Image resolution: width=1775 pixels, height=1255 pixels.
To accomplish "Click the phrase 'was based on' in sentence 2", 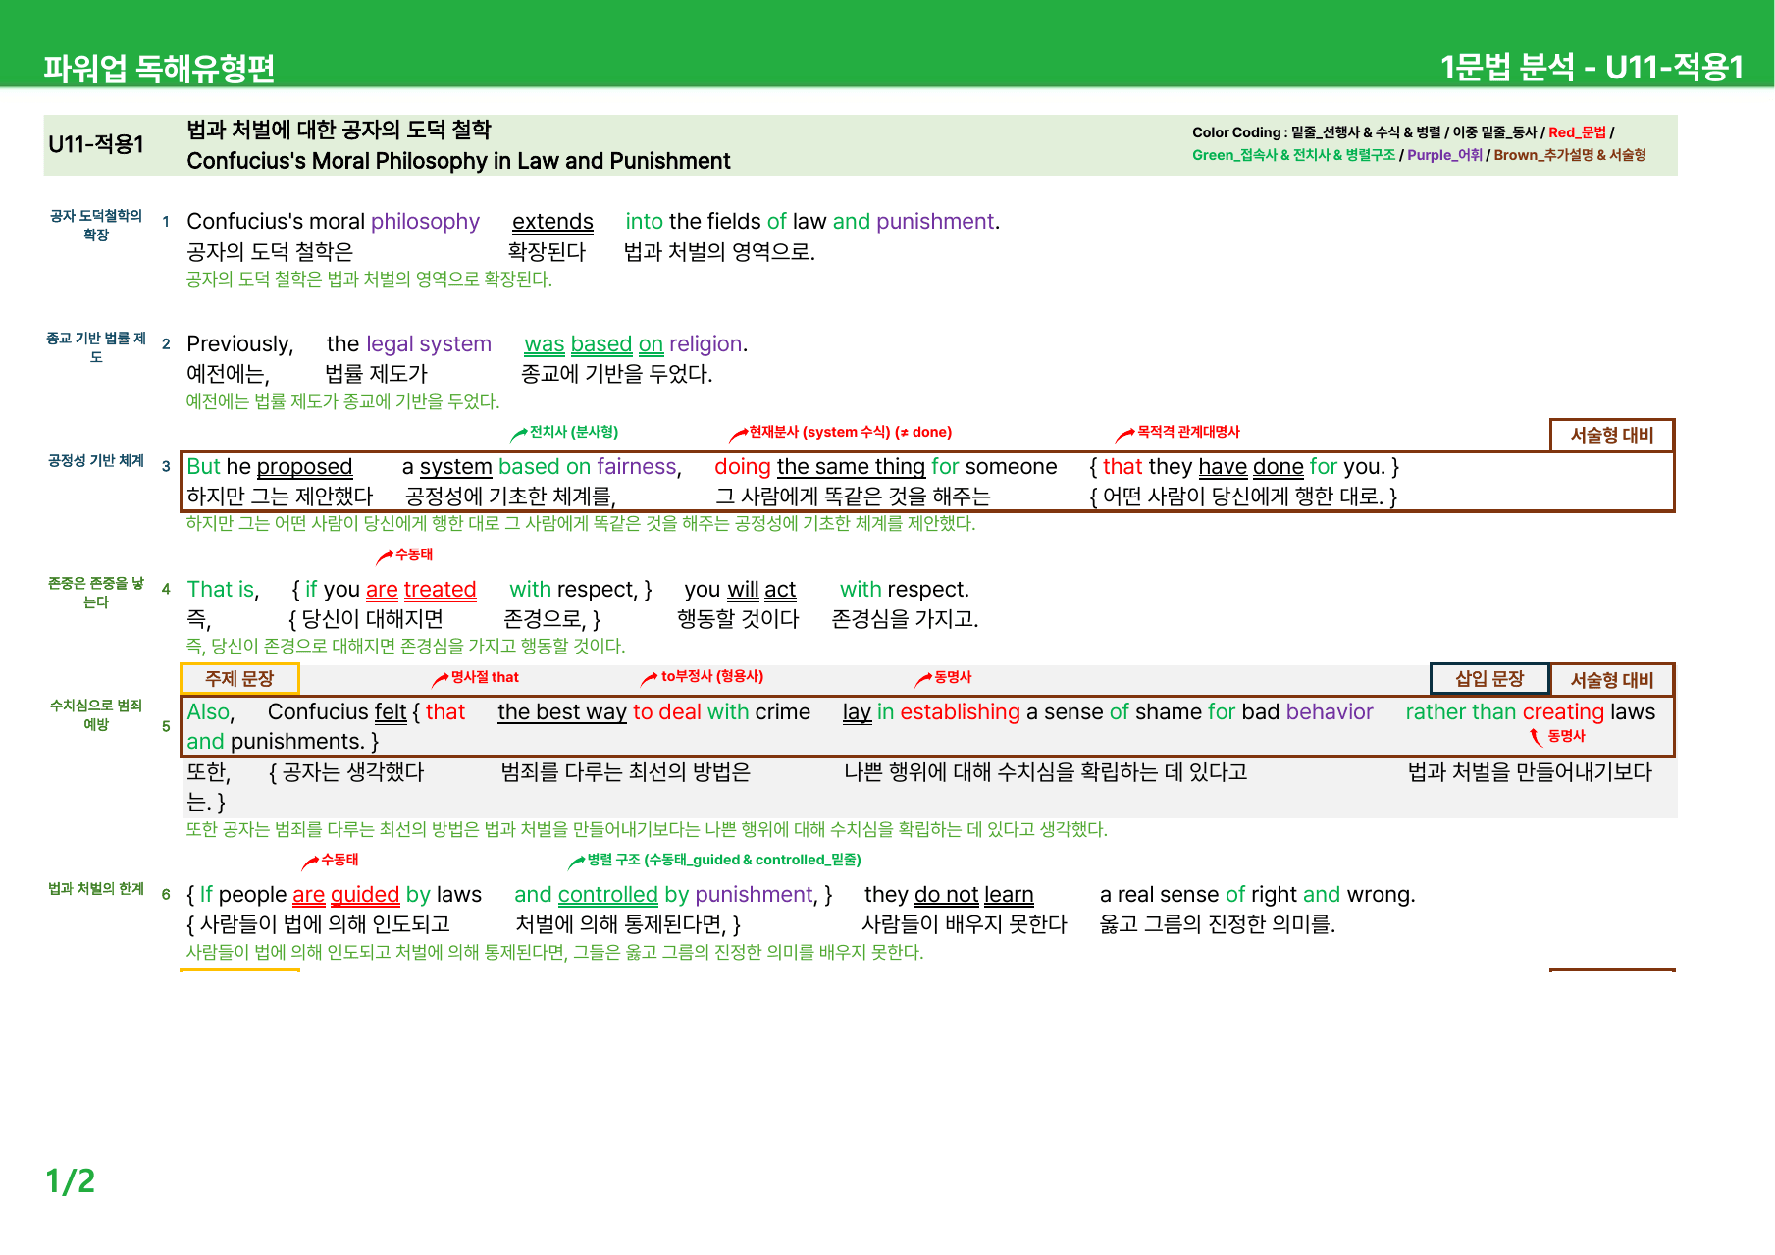I will [x=594, y=344].
